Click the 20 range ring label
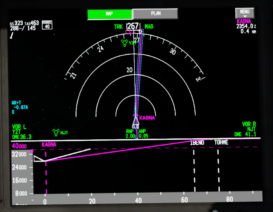This screenshot has width=273, height=212. (129, 70)
